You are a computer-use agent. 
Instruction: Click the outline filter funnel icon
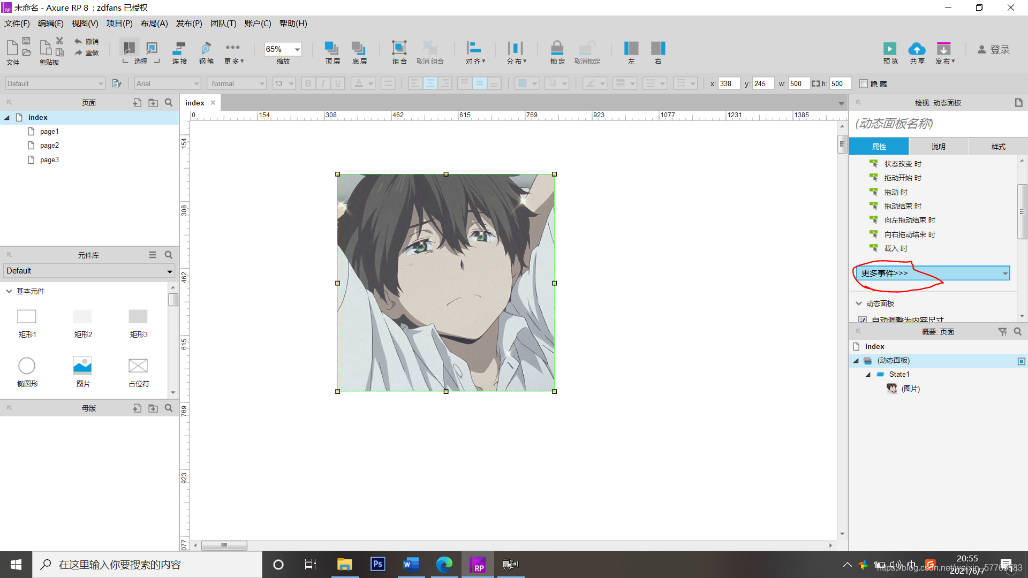tap(1002, 332)
